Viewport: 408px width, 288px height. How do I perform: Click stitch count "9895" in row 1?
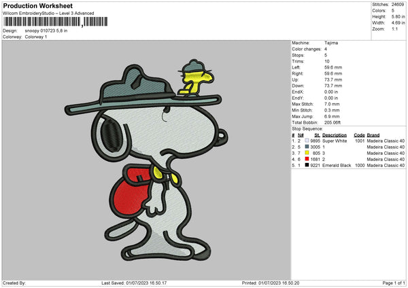tap(315, 141)
